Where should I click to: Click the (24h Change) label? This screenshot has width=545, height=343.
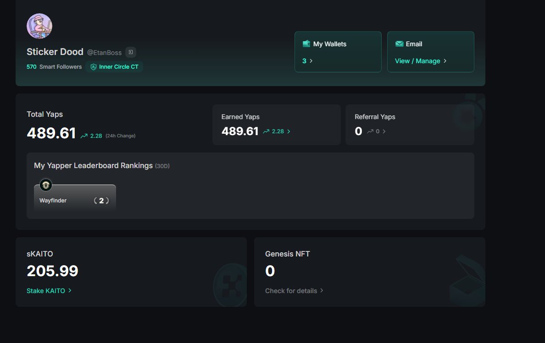pos(120,136)
